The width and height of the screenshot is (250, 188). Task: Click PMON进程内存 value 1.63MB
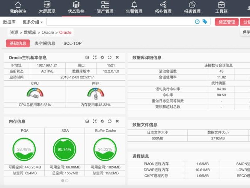click(x=202, y=164)
